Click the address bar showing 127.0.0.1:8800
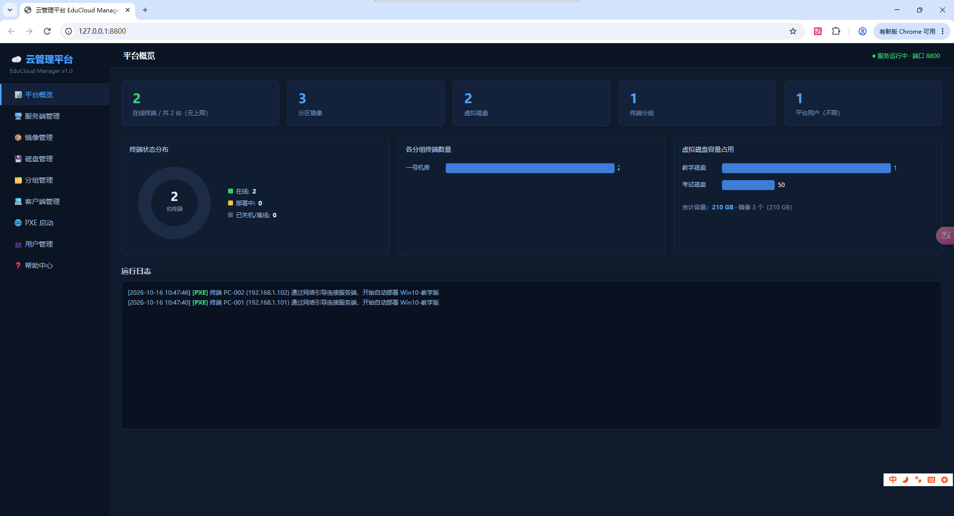The width and height of the screenshot is (954, 516). pyautogui.click(x=427, y=31)
